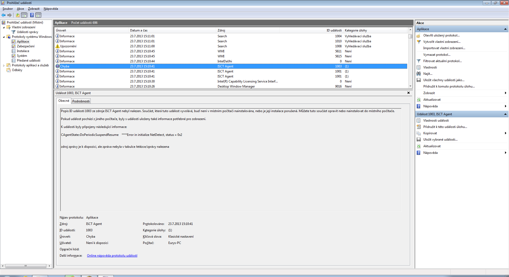
Task: Click the Up one level folder toolbar icon
Action: [17, 15]
